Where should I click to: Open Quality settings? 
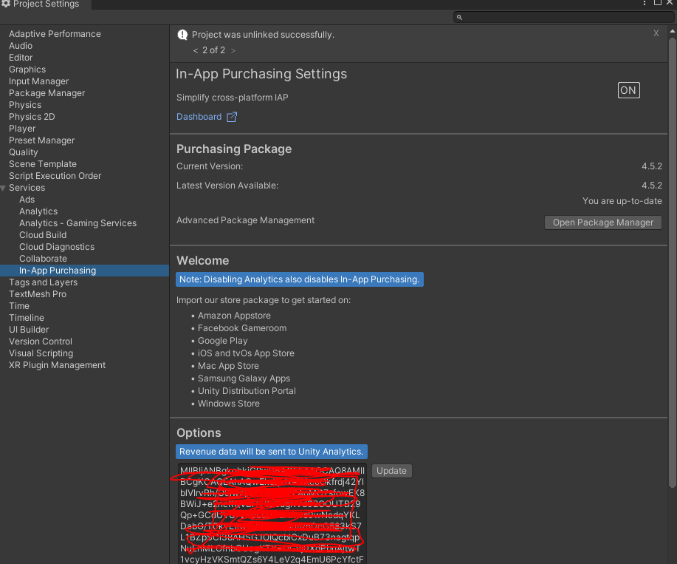pos(24,152)
